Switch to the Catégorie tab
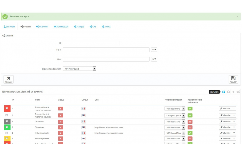This screenshot has width=242, height=155. point(42,27)
